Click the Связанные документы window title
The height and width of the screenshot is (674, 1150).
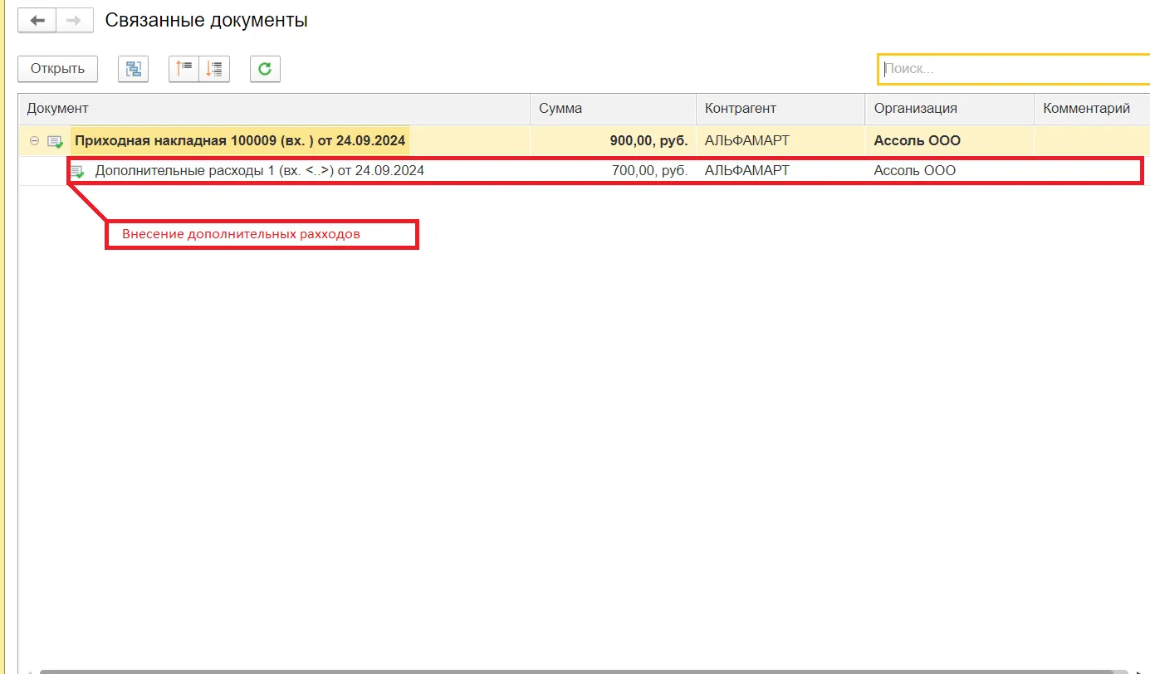pyautogui.click(x=206, y=20)
